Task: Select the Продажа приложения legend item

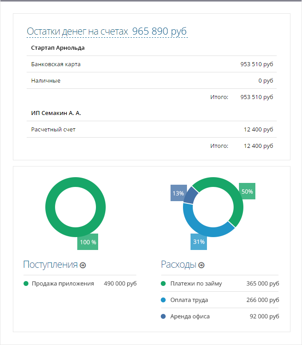Action: (63, 284)
